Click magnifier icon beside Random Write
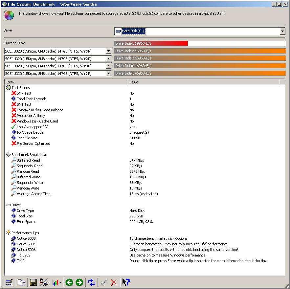 (x=14, y=188)
